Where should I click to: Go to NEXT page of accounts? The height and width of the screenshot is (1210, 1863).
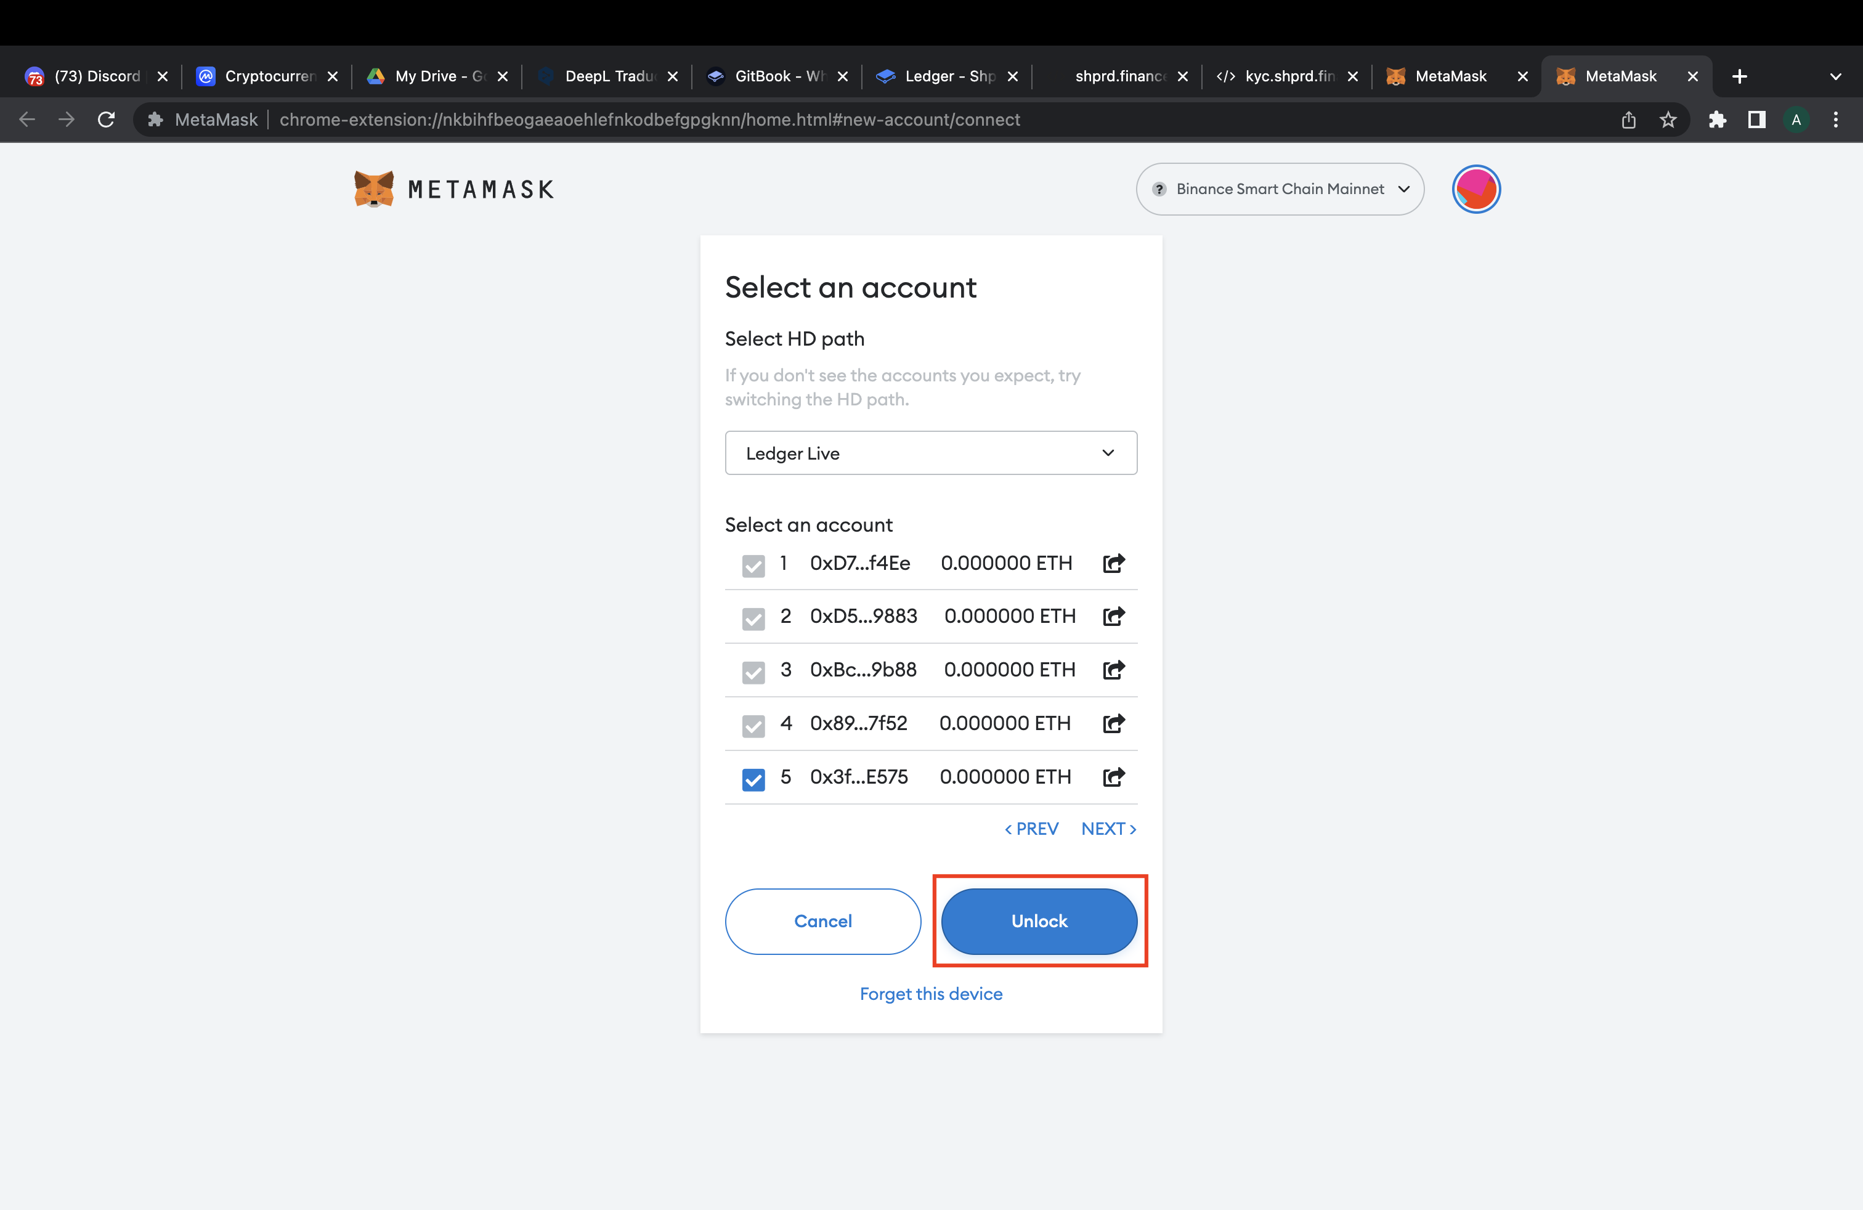[x=1108, y=829]
